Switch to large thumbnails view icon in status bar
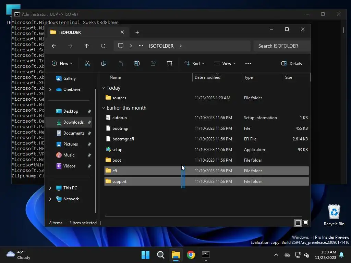This screenshot has width=351, height=263. [305, 223]
